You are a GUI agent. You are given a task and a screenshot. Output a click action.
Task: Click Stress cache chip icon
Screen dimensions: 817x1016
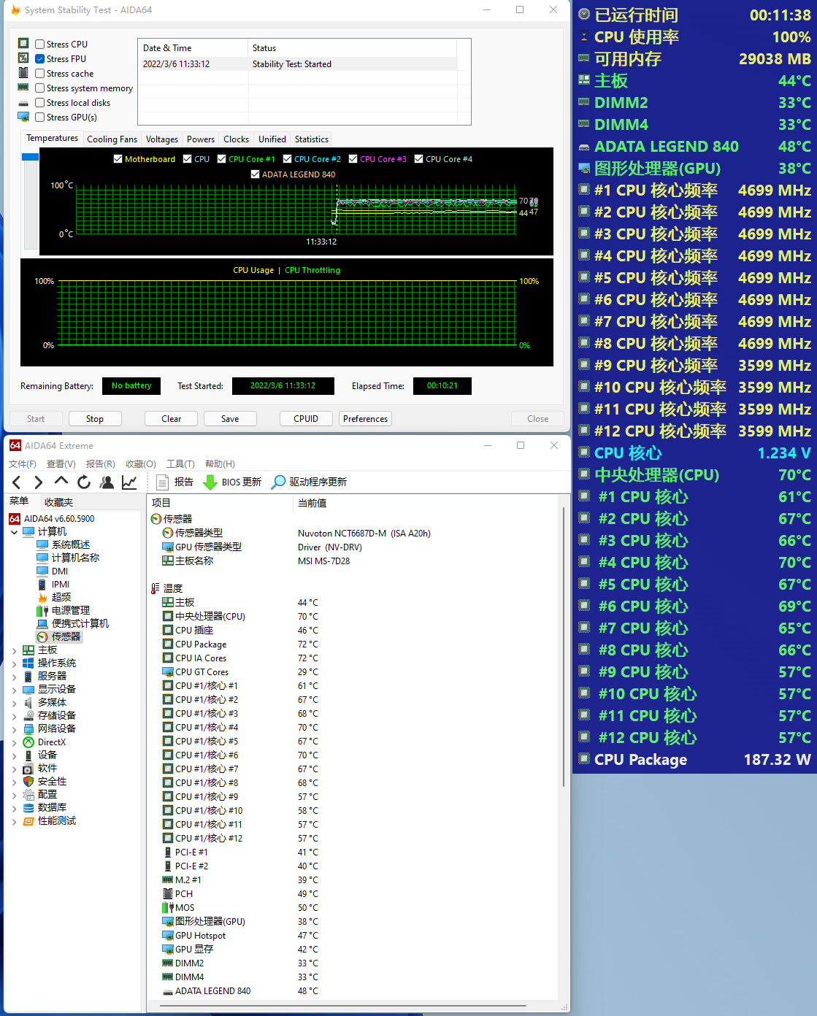(23, 73)
